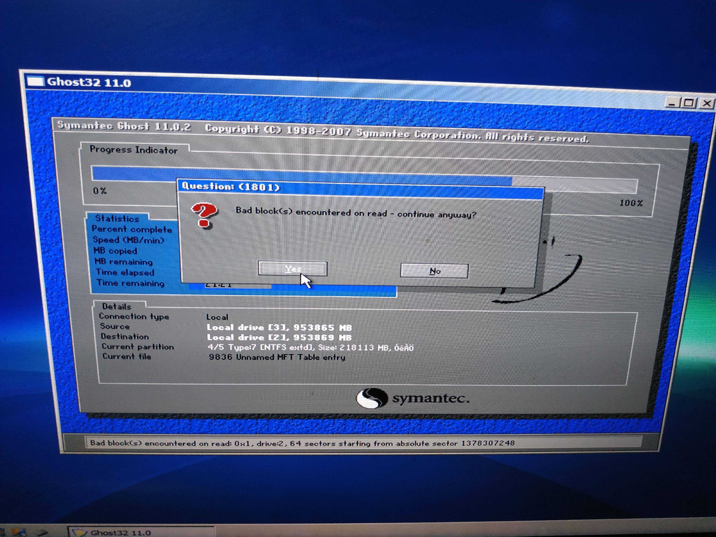
Task: Click the '4/5 Type:7 [NTFS extd]' partition value
Action: pos(310,348)
